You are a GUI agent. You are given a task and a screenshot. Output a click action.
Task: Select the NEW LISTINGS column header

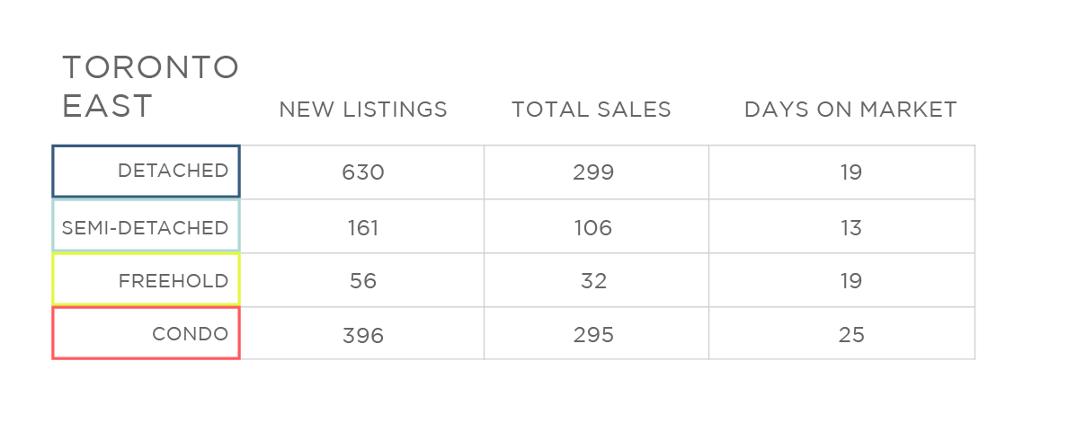pos(363,110)
